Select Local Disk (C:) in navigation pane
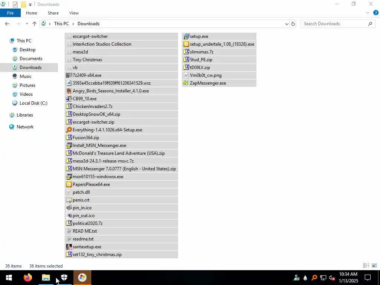 pos(33,103)
